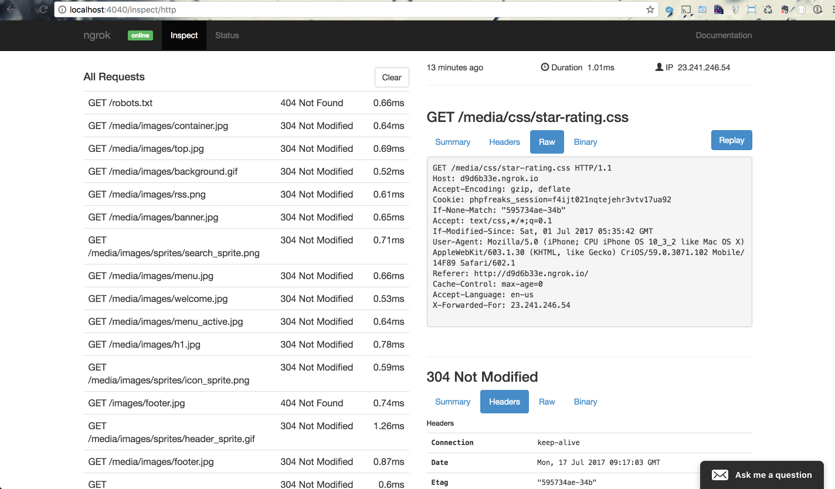Select the search_sprite.png request row
This screenshot has width=835, height=489.
click(x=246, y=246)
